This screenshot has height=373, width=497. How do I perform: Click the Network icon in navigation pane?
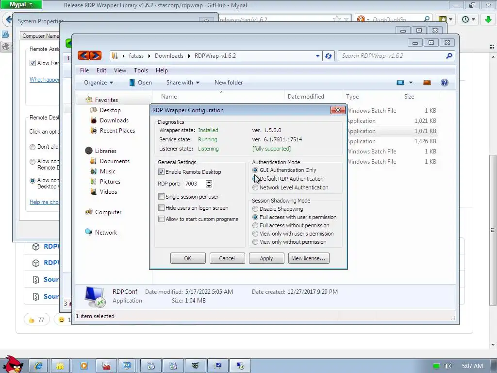(89, 232)
